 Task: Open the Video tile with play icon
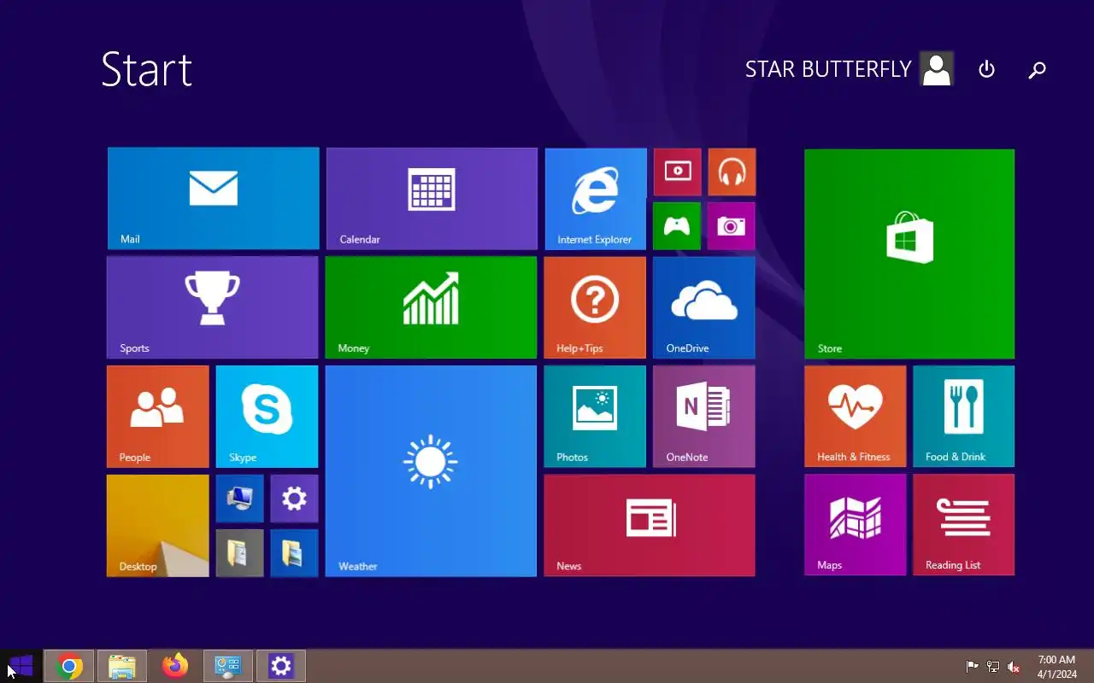point(678,172)
